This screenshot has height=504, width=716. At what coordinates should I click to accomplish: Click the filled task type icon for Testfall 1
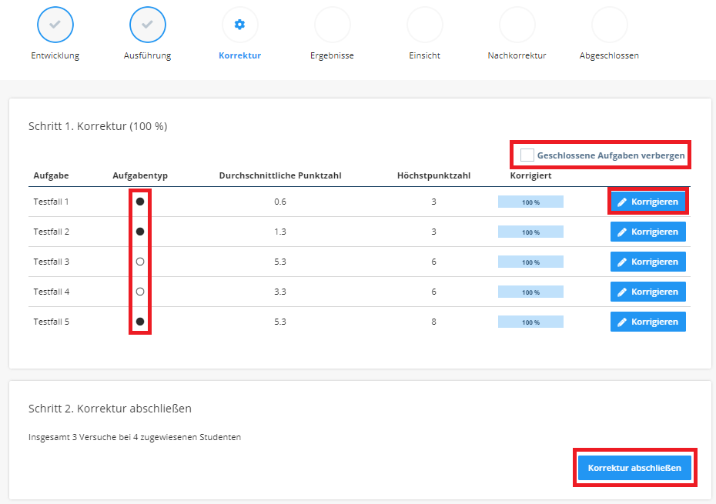pyautogui.click(x=140, y=202)
